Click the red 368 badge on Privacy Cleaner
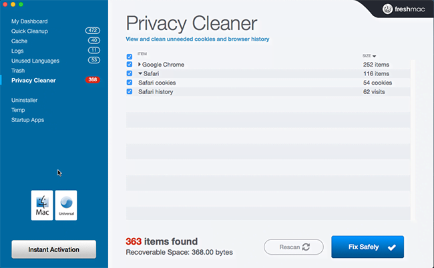The image size is (434, 268). 92,80
